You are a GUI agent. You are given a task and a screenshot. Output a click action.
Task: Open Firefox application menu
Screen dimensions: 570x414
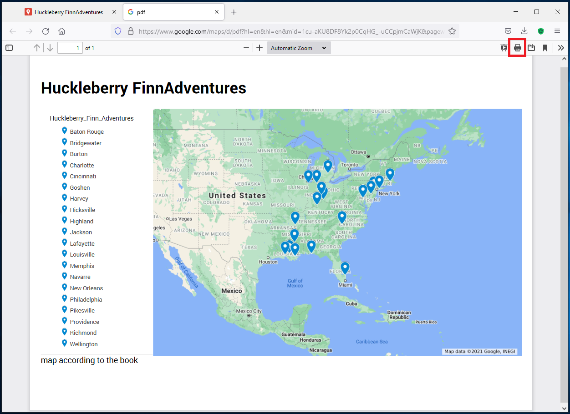point(557,31)
